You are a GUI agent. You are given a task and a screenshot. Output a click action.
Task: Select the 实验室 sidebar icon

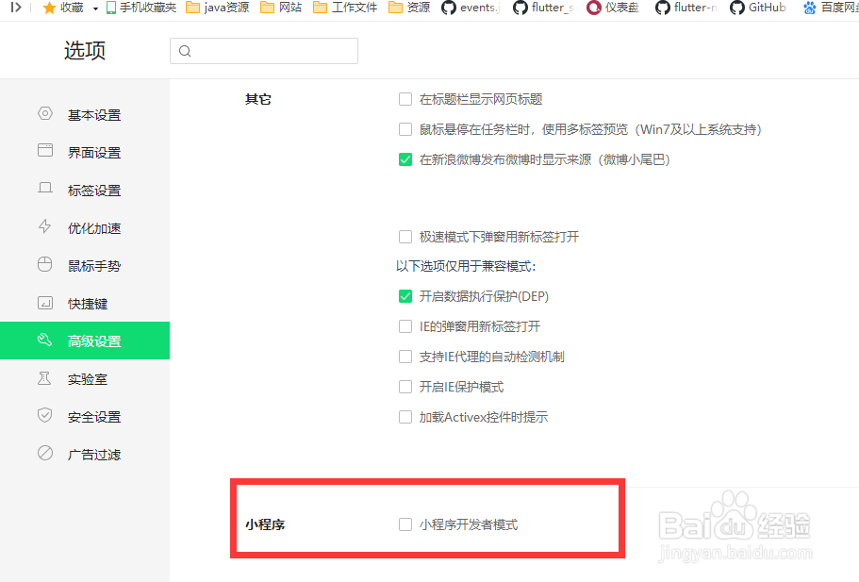(44, 378)
